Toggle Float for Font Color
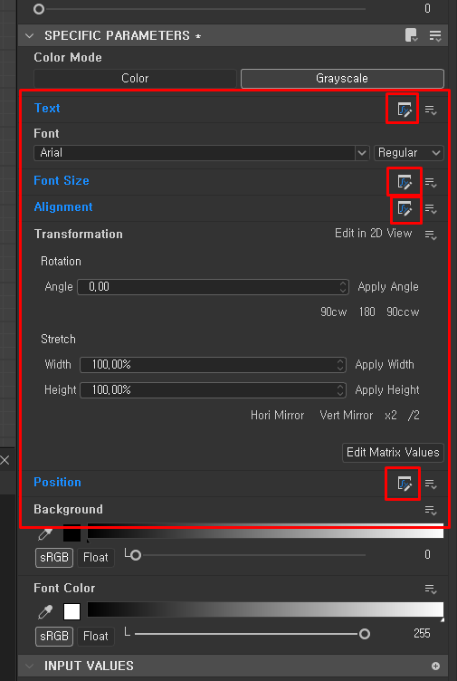Viewport: 457px width, 681px height. 96,637
